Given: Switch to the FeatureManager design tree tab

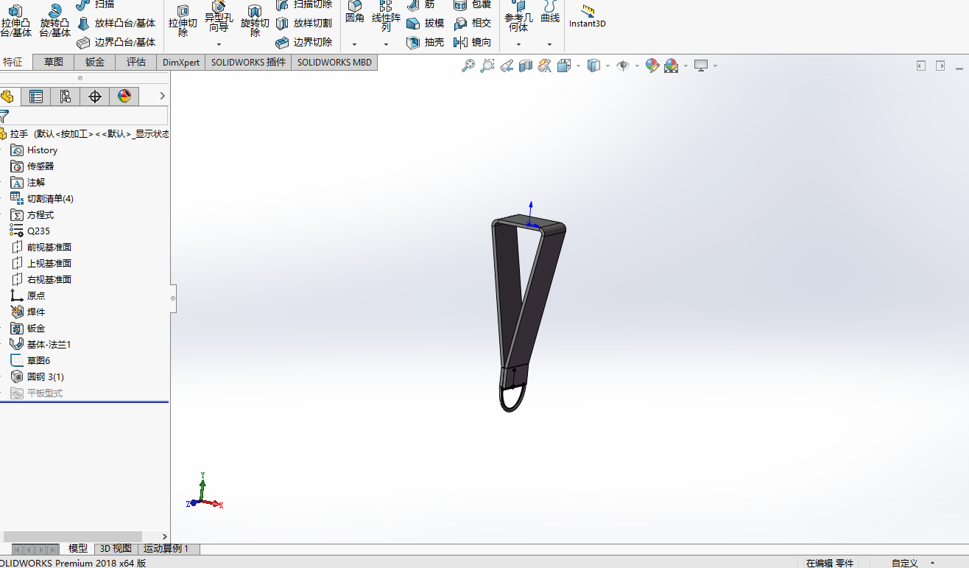Looking at the screenshot, I should coord(9,97).
